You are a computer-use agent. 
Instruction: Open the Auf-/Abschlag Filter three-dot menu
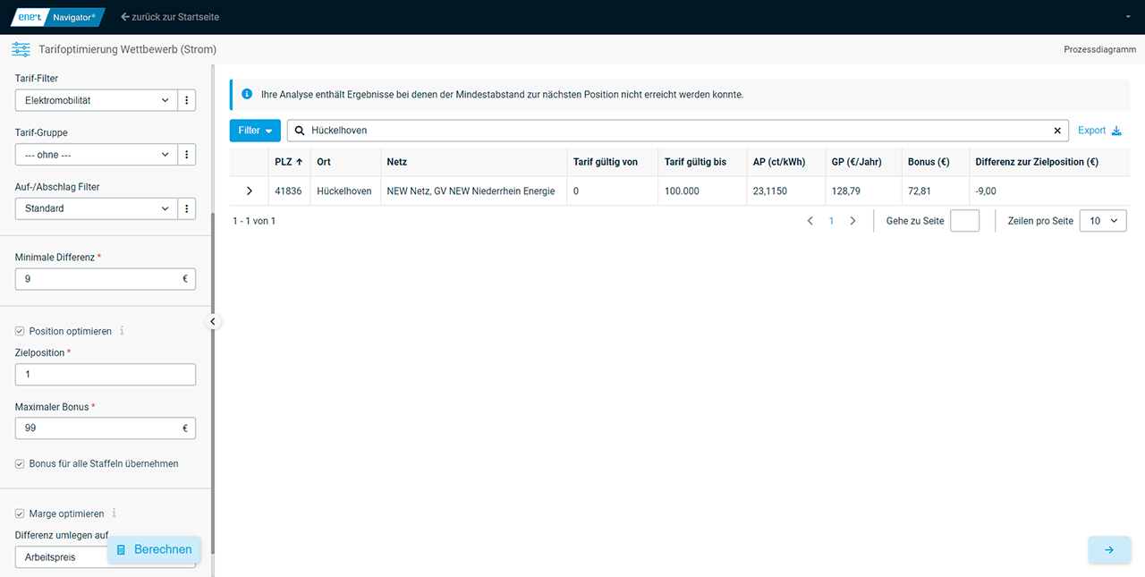tap(187, 208)
